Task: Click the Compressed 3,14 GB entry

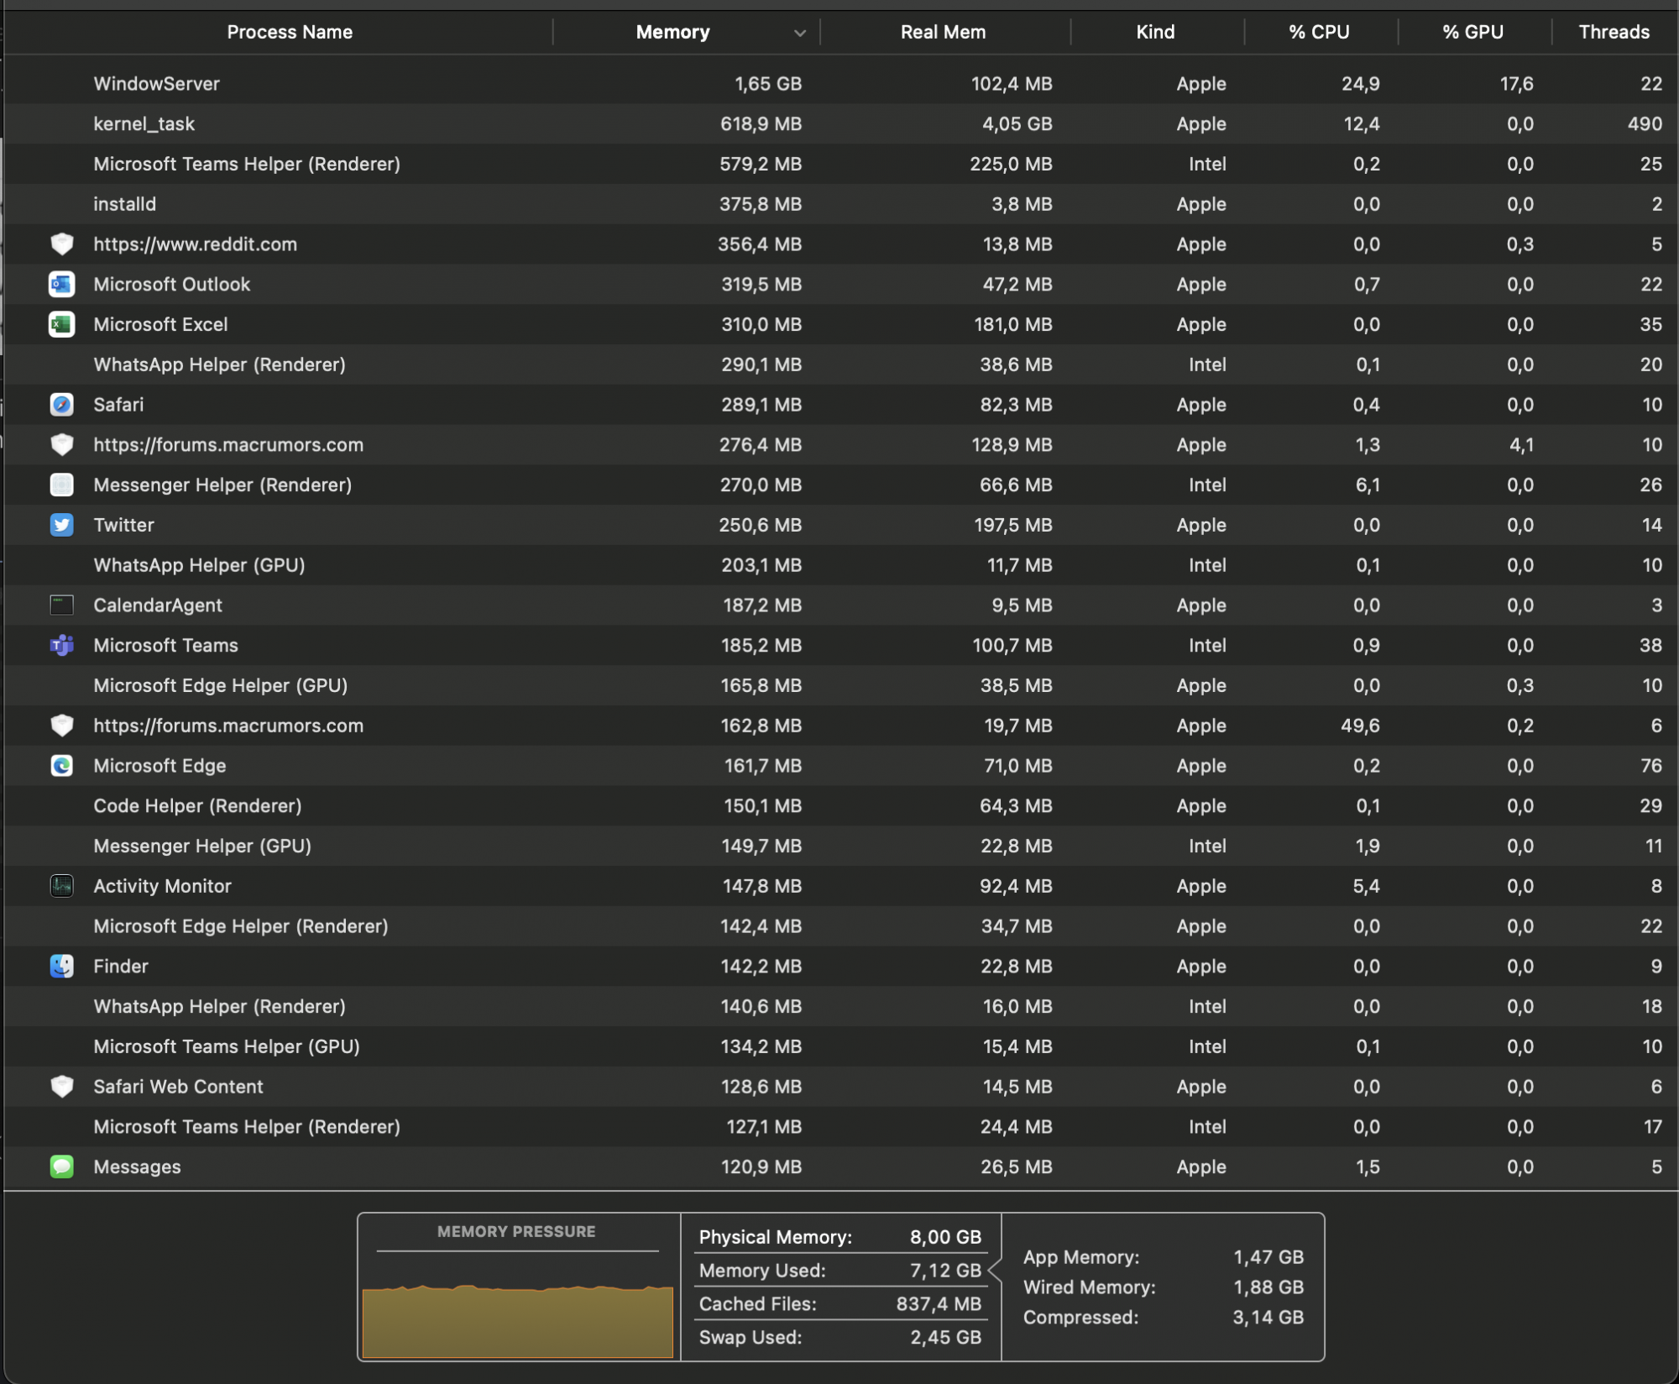Action: (1164, 1318)
